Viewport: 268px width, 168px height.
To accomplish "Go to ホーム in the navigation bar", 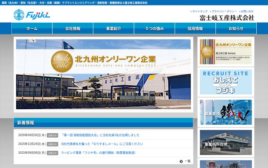I will pyautogui.click(x=32, y=29).
